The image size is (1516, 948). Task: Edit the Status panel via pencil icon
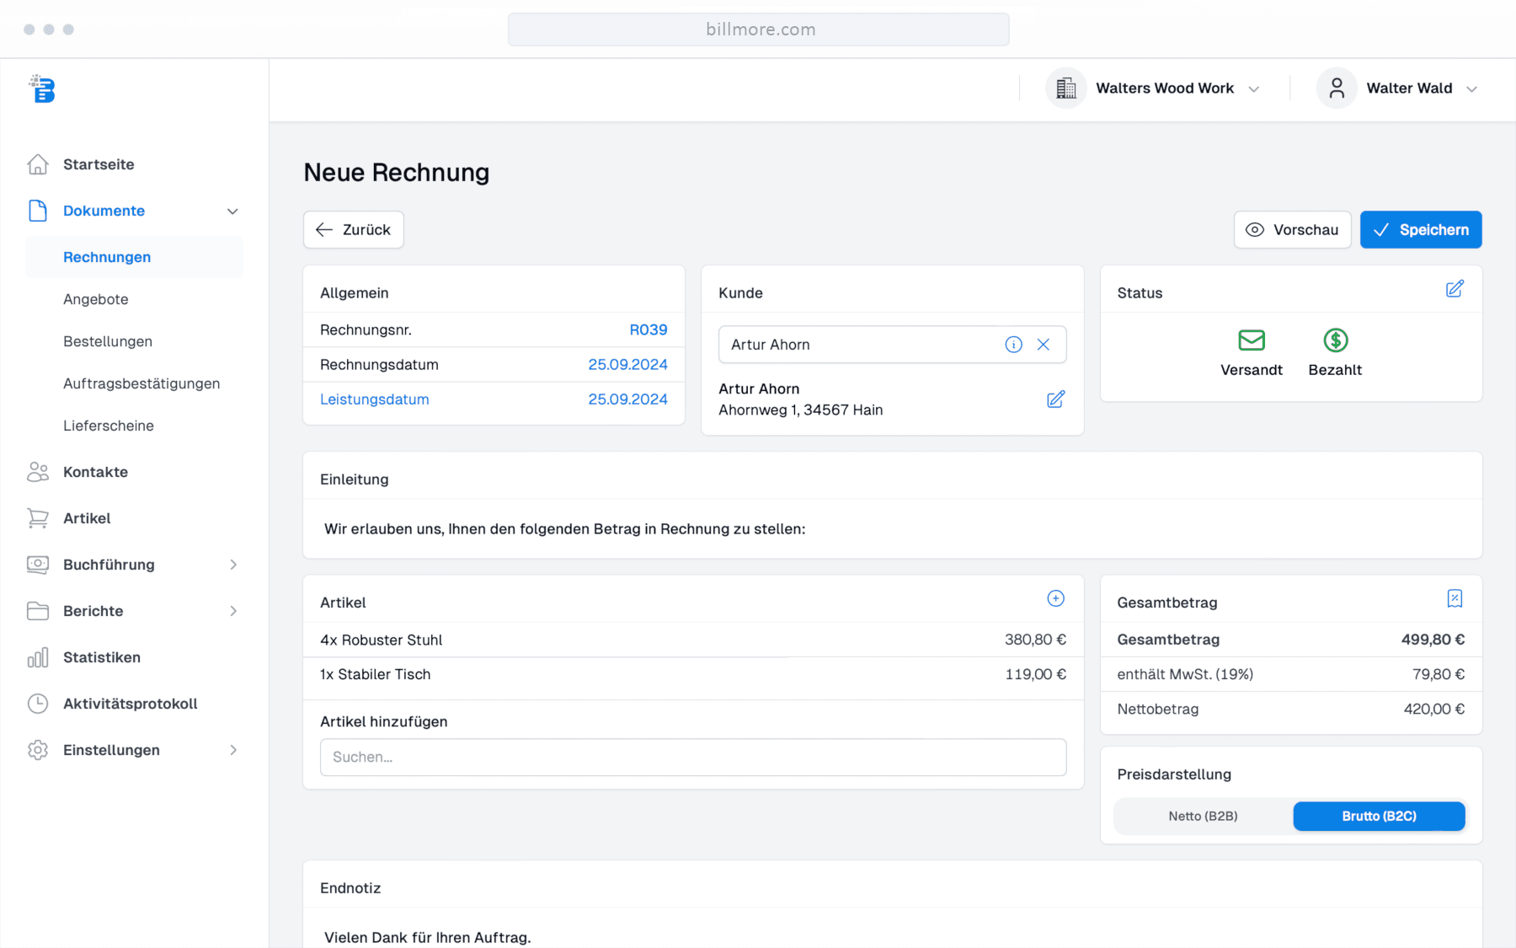(x=1455, y=289)
